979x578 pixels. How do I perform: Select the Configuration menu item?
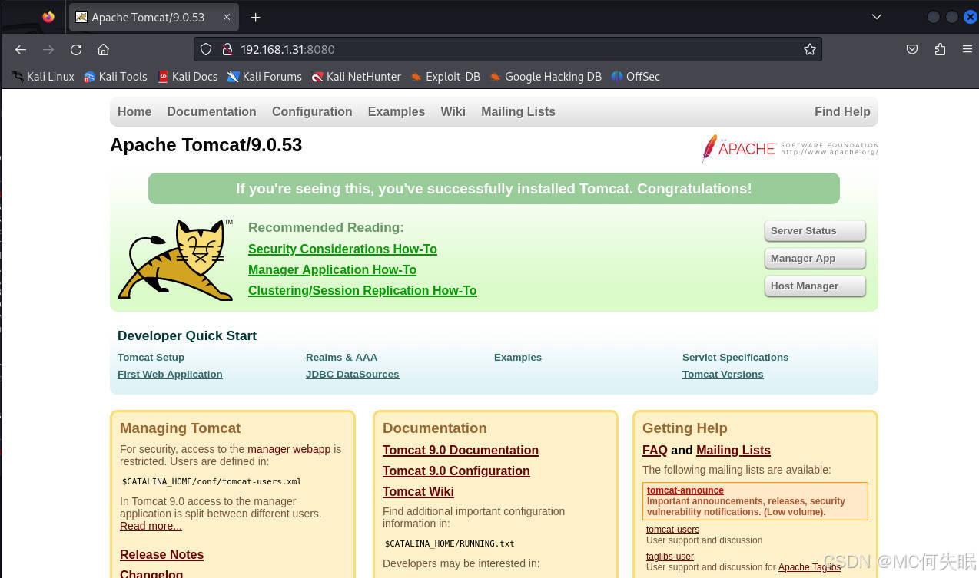312,111
